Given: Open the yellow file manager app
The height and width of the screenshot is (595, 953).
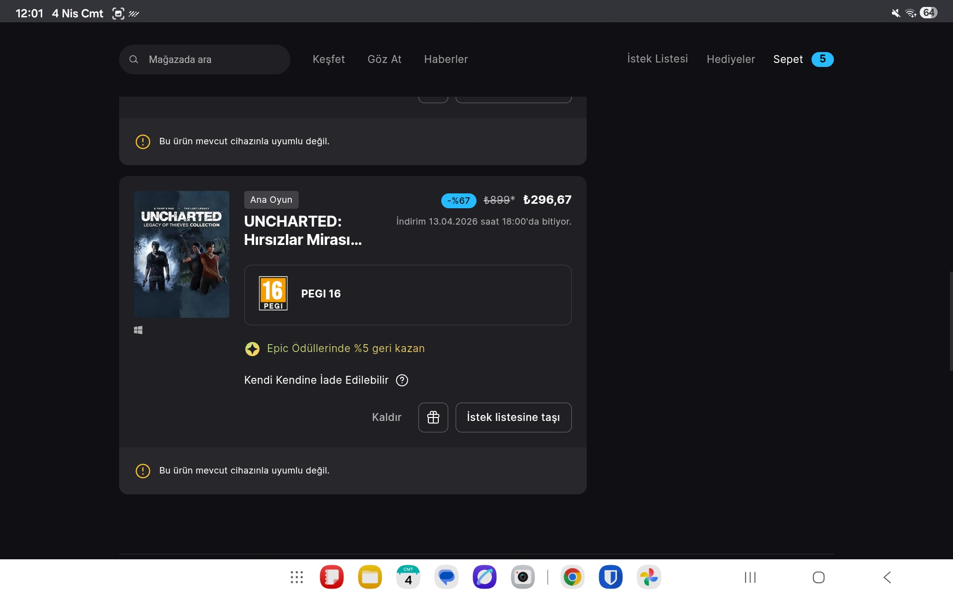Looking at the screenshot, I should coord(370,577).
